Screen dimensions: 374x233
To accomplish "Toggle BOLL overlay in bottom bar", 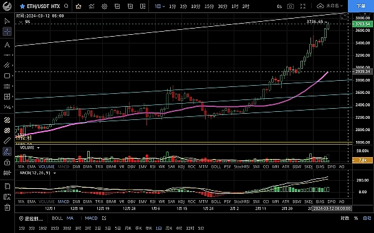I will (57, 218).
